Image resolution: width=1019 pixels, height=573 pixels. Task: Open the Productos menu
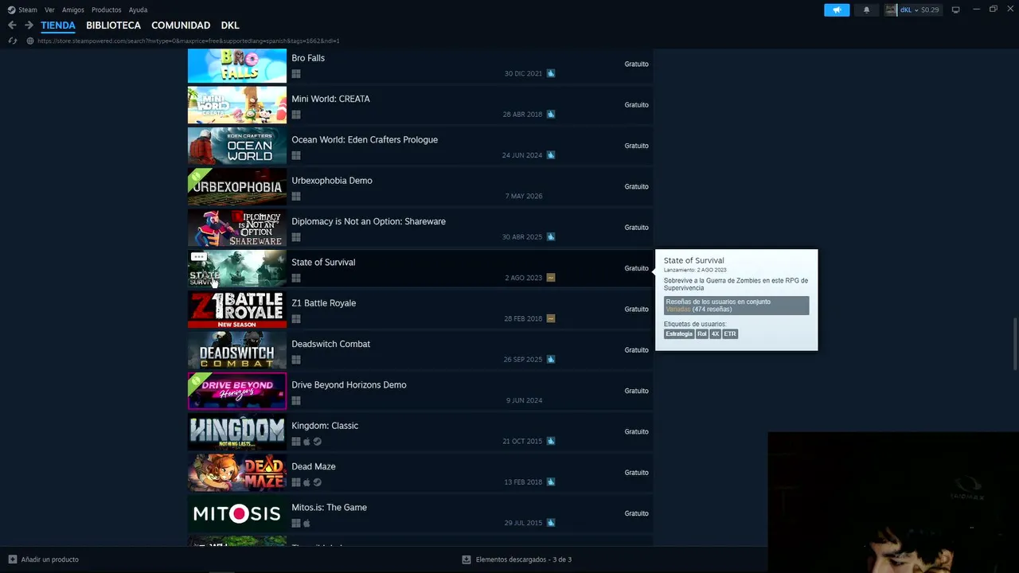(x=107, y=10)
